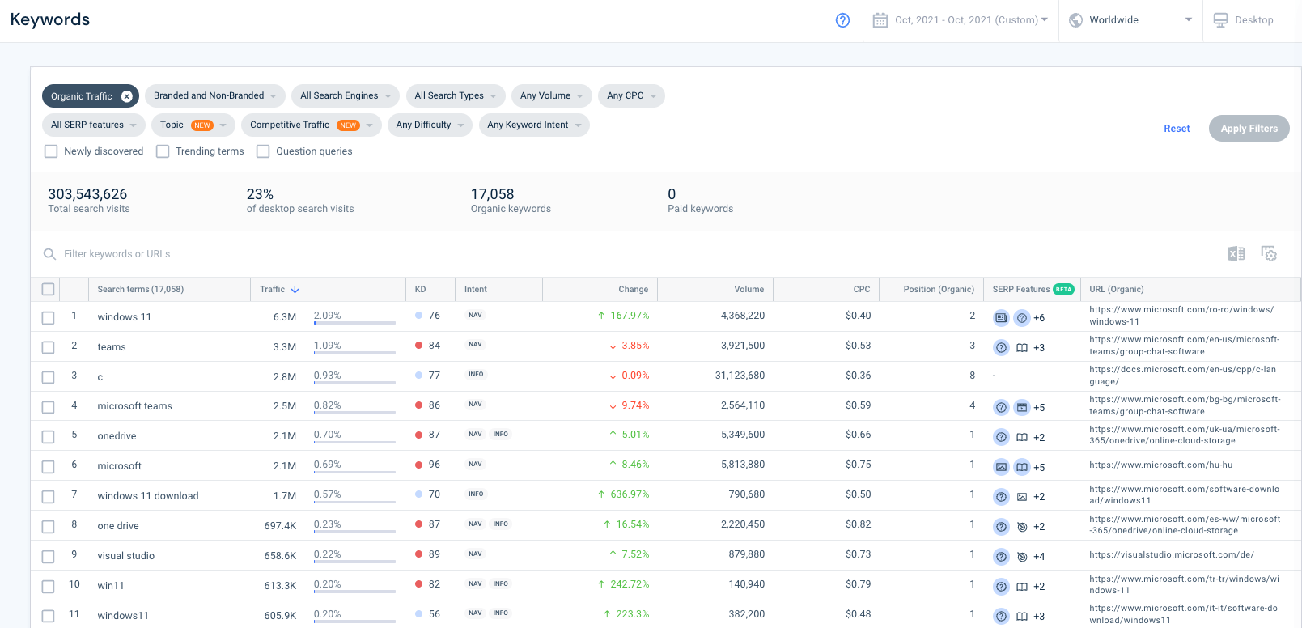Screen dimensions: 1302x628
Task: Open the visualstudio.microsoft.com/de/ URL
Action: pyautogui.click(x=1172, y=555)
